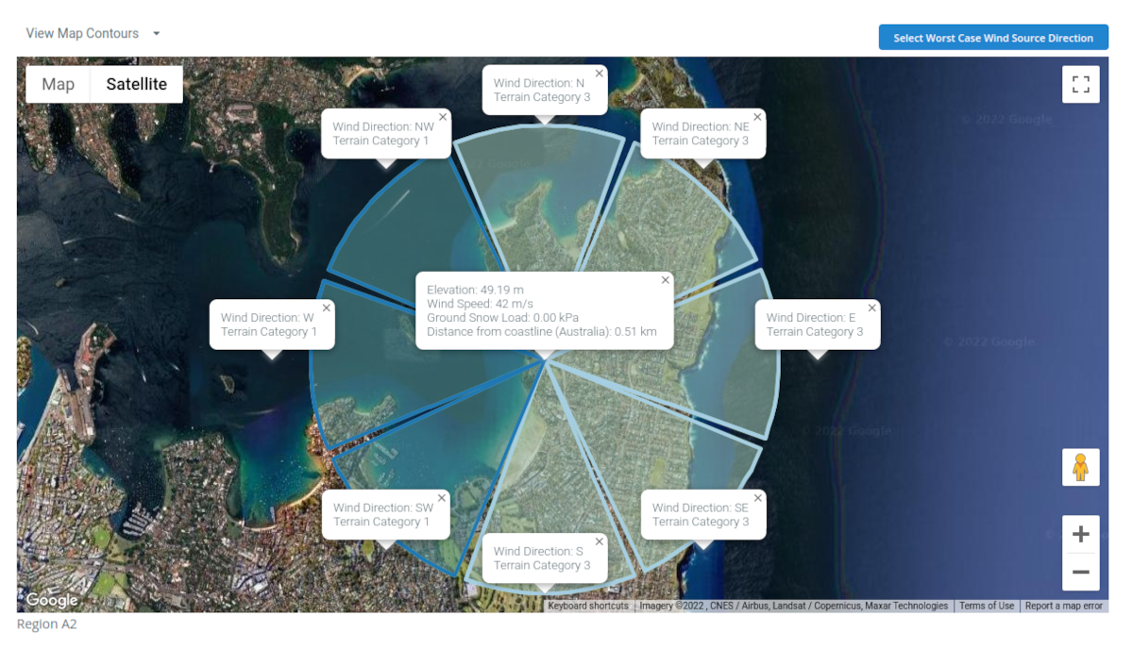Viewport: 1133px width, 649px height.
Task: Close the Elevation and Wind Speed popup
Action: coord(666,280)
